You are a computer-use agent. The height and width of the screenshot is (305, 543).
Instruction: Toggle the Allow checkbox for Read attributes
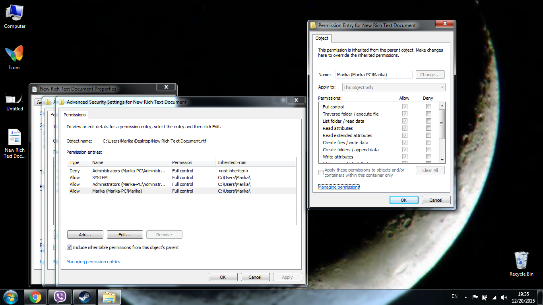tap(405, 128)
